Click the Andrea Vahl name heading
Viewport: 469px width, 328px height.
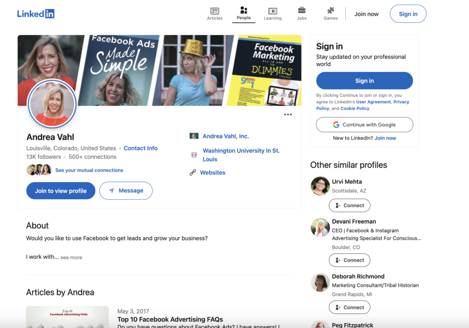pos(50,137)
